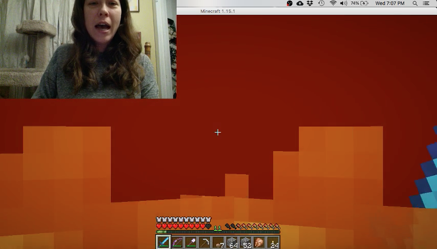Select the cooked meat hotbar slot
This screenshot has width=437, height=249.
point(259,242)
